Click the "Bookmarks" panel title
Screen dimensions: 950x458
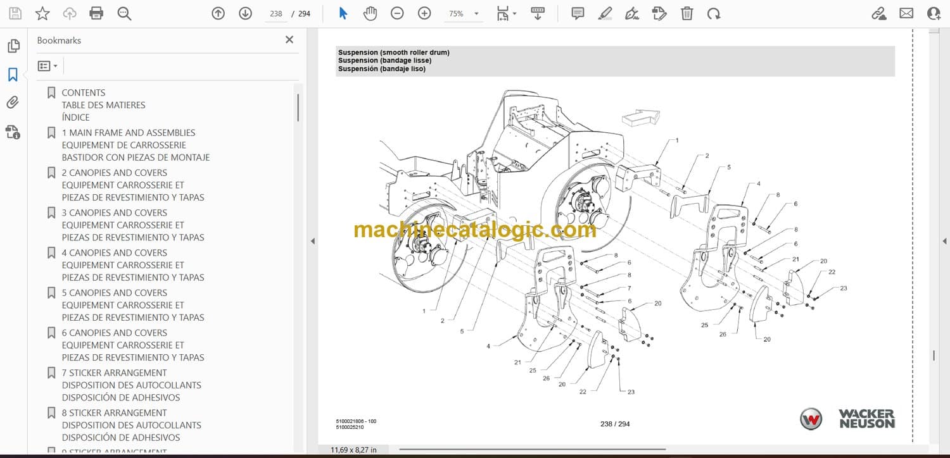[x=59, y=40]
